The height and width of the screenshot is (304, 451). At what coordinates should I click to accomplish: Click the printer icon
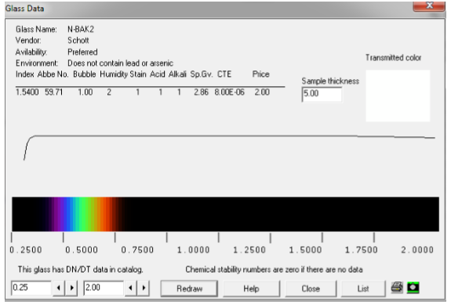coord(397,288)
